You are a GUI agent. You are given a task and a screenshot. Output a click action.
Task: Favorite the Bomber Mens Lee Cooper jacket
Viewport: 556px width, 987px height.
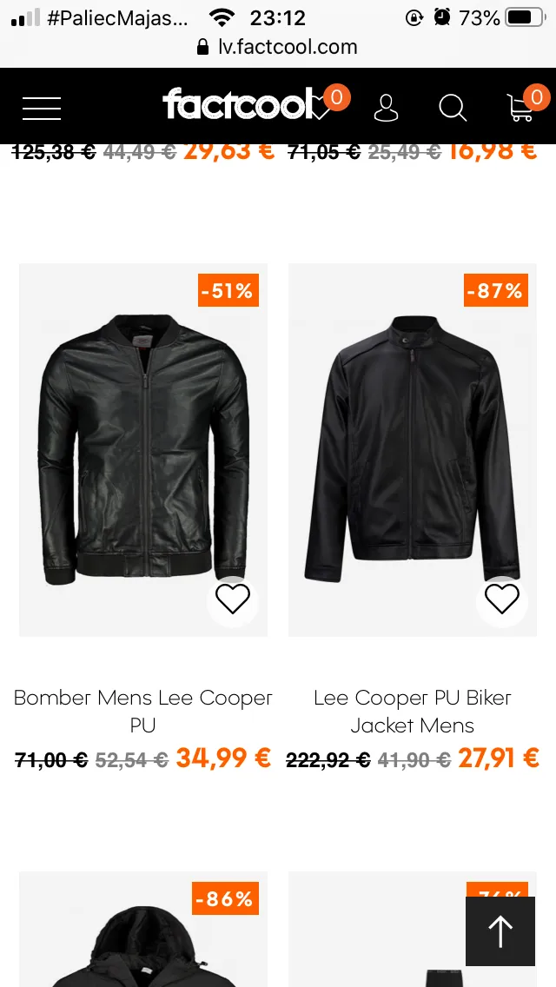(x=233, y=599)
